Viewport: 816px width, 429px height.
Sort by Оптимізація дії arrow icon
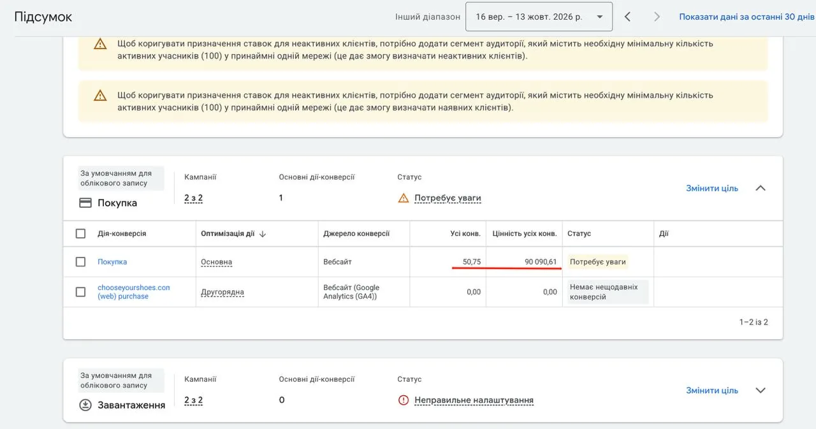click(x=263, y=234)
